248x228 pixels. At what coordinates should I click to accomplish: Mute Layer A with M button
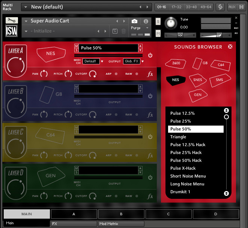click(x=77, y=46)
